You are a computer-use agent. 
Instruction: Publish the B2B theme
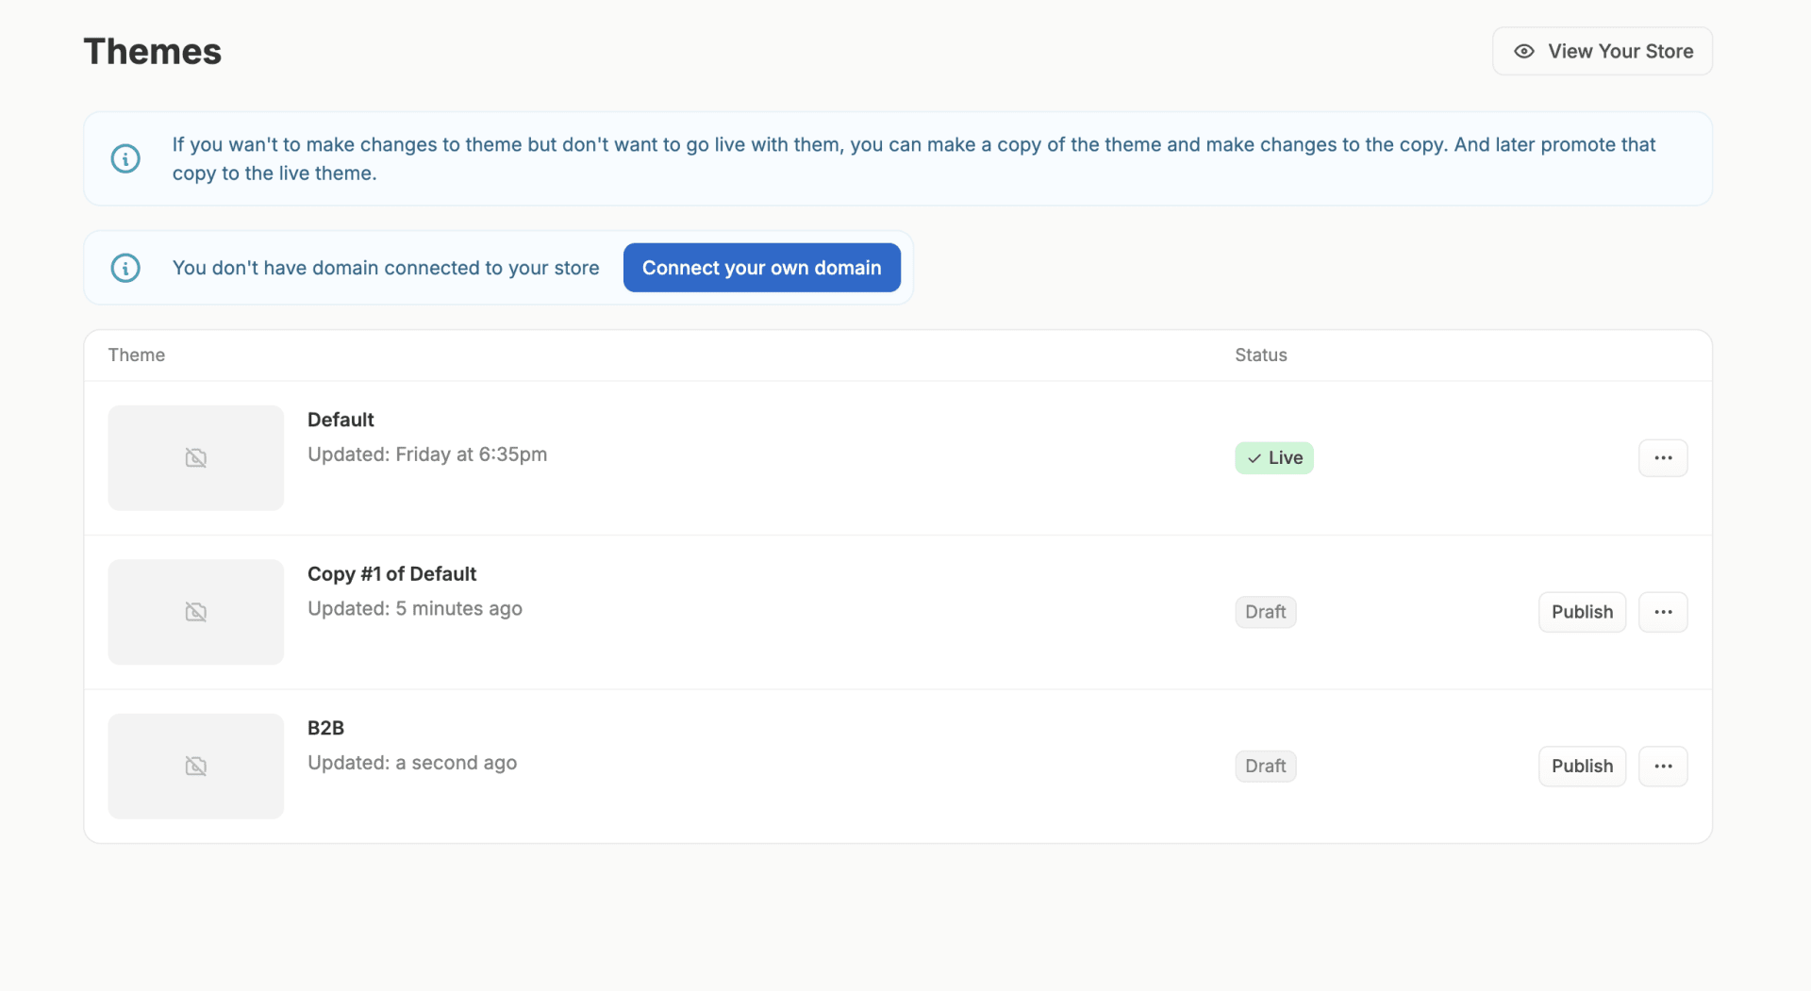tap(1582, 767)
